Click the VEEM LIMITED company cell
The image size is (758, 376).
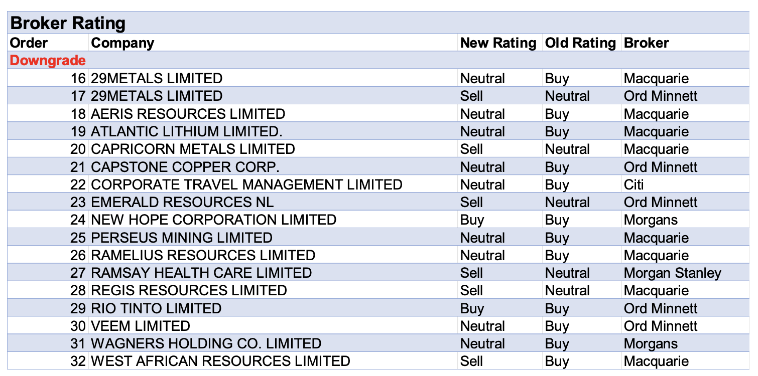(x=141, y=326)
